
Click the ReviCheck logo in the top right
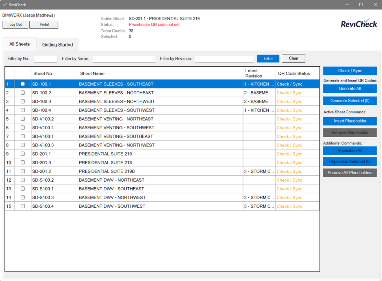(359, 23)
